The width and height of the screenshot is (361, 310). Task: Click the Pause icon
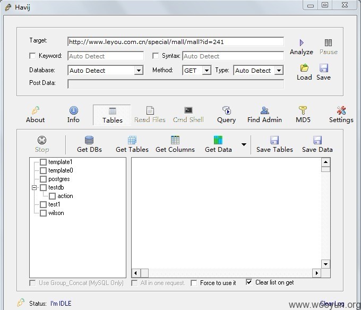click(328, 43)
